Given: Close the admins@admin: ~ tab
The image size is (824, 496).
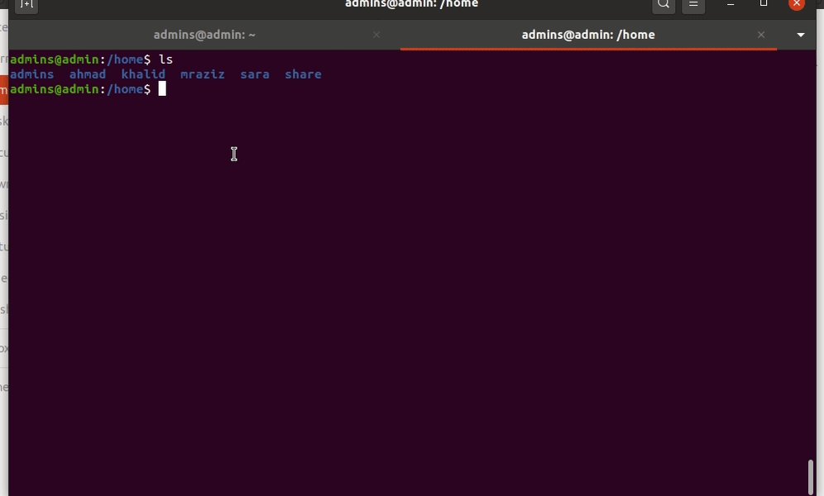Looking at the screenshot, I should 376,35.
